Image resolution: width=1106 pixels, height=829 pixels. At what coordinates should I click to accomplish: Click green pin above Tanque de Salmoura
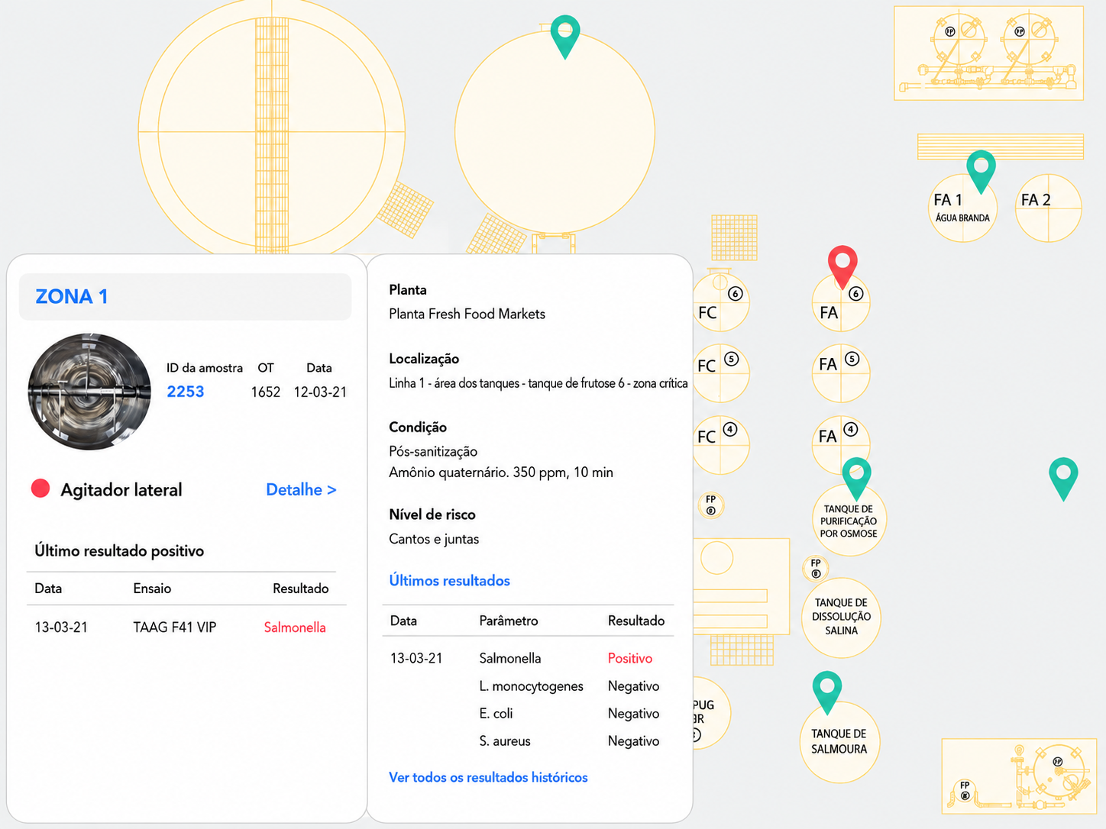pos(827,692)
